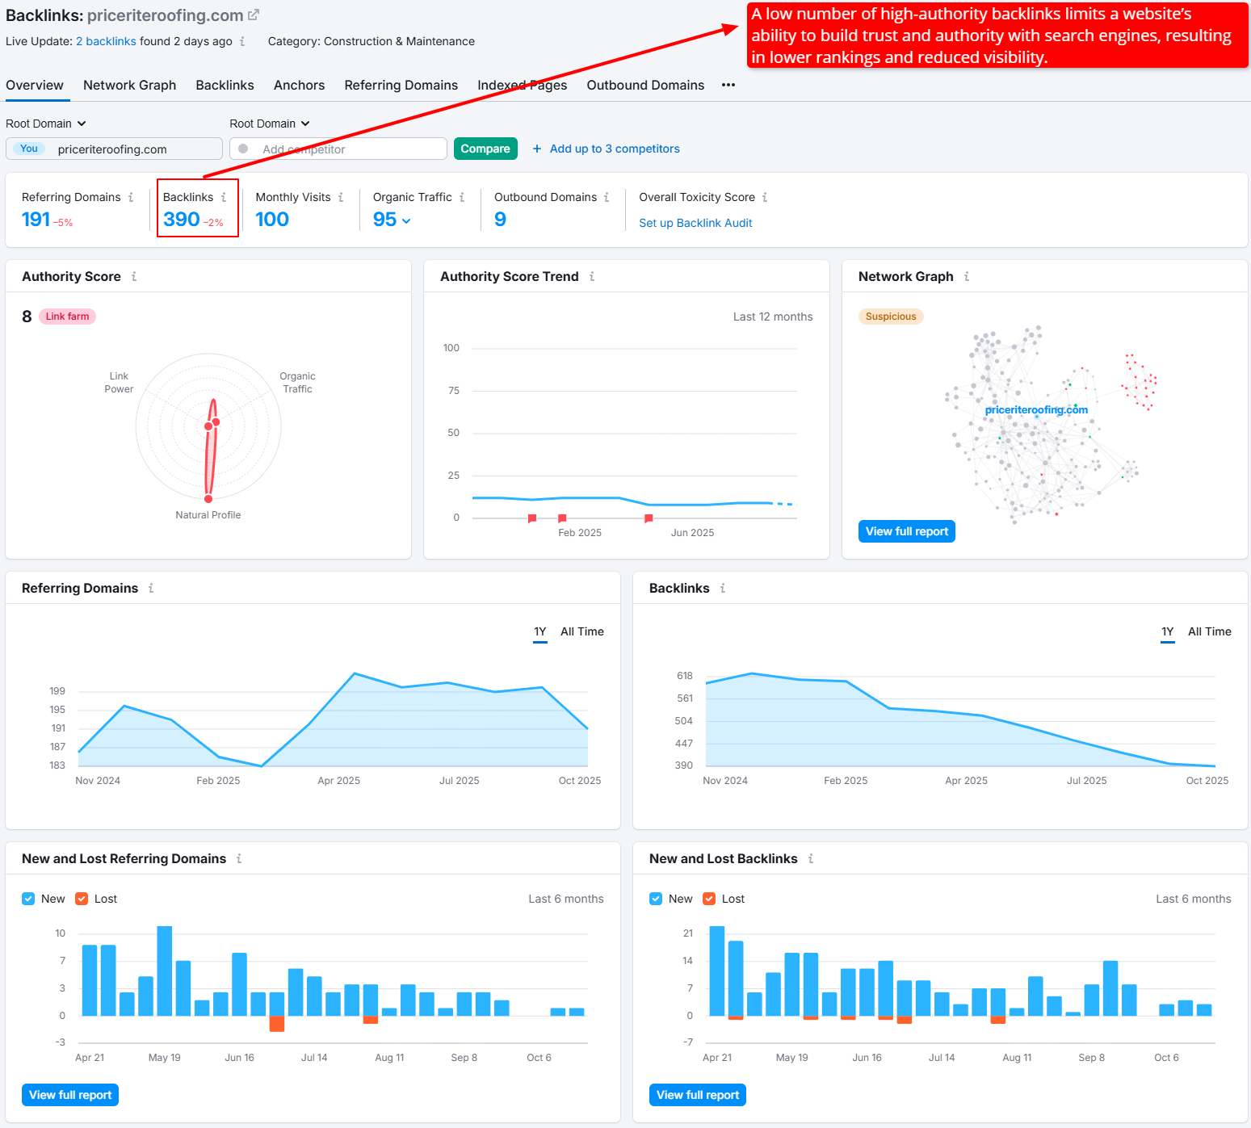Toggle Lost checkbox in New and Lost Backlinks

tap(709, 899)
